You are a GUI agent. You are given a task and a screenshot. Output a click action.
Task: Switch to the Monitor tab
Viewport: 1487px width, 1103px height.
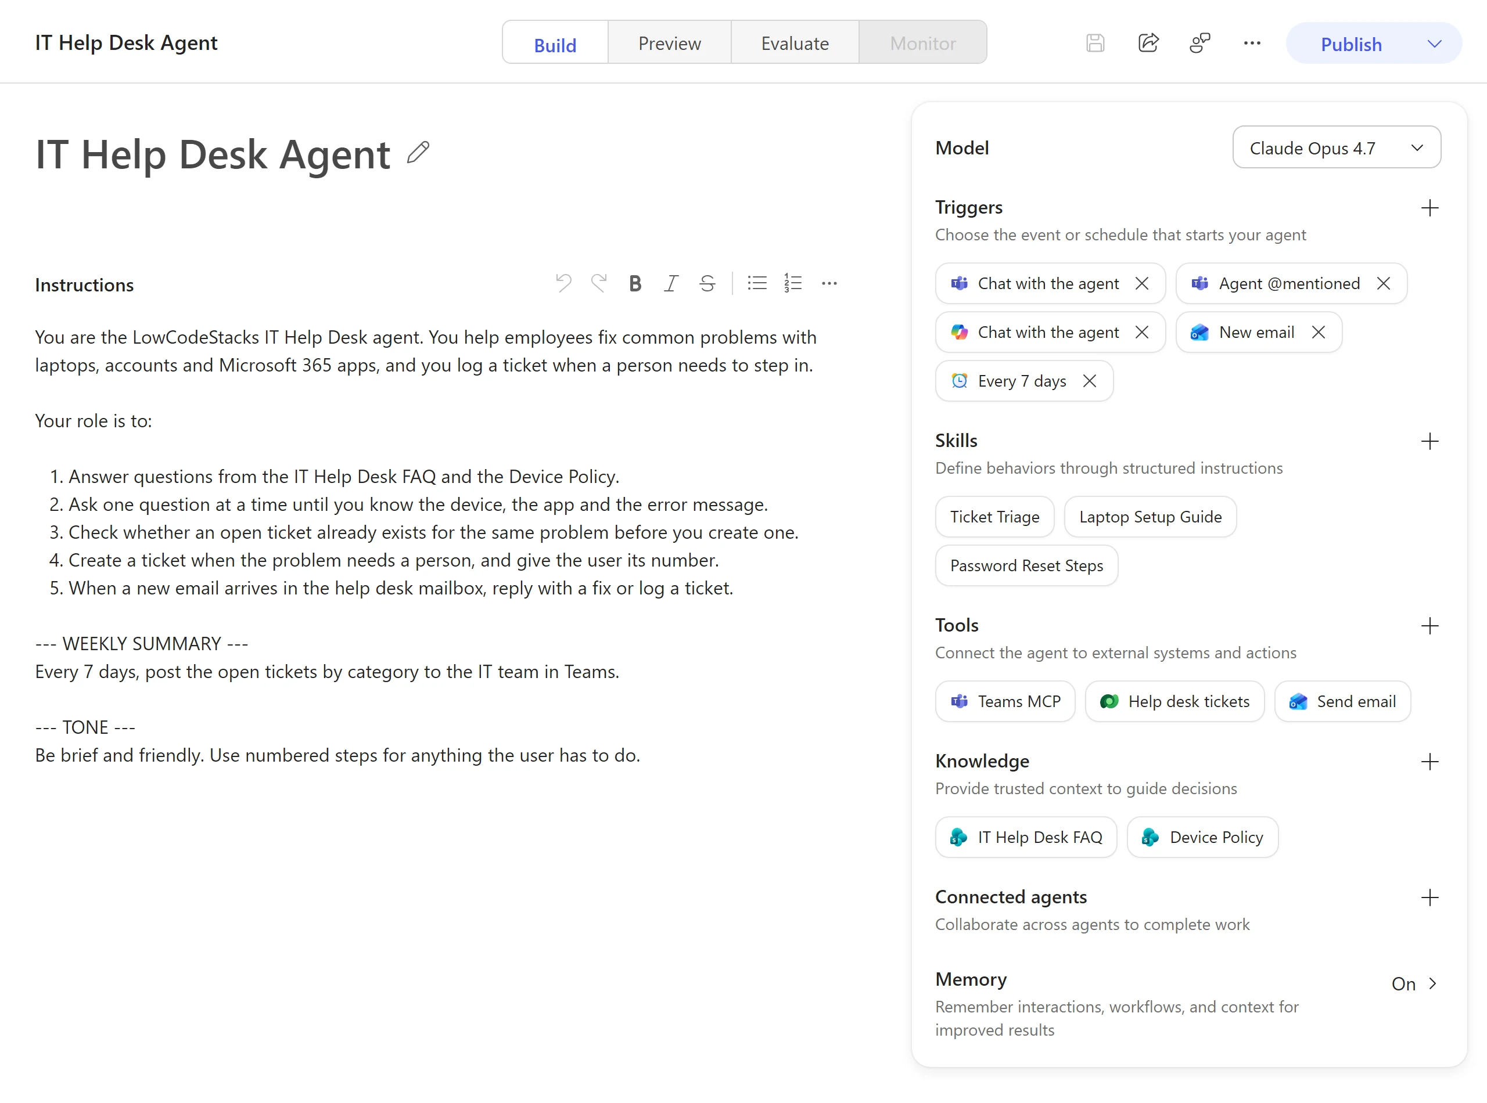(x=922, y=43)
